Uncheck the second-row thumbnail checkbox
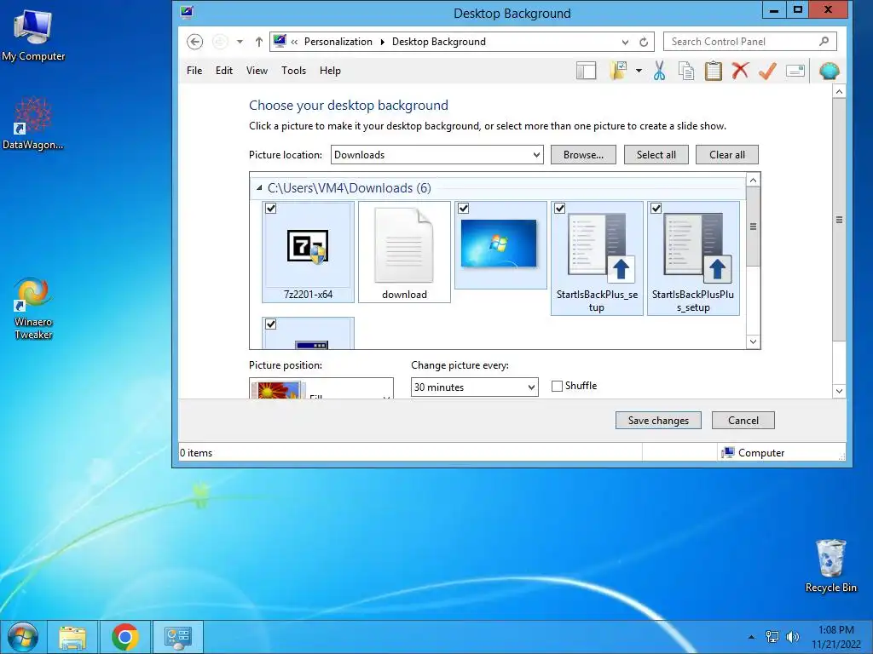This screenshot has width=873, height=654. (270, 324)
